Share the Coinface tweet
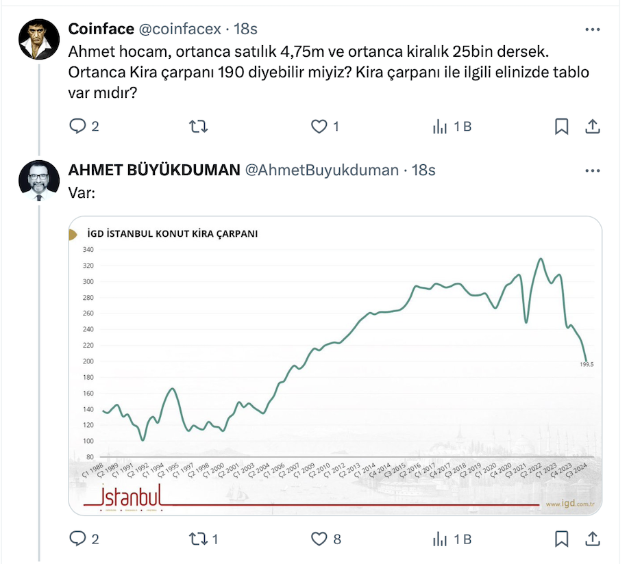The image size is (629, 564). tap(593, 127)
